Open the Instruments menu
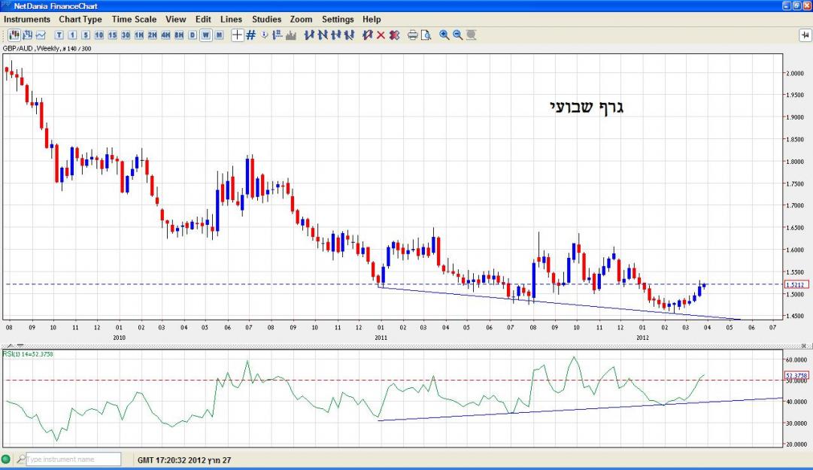Screen dimensions: 813x470 click(27, 19)
